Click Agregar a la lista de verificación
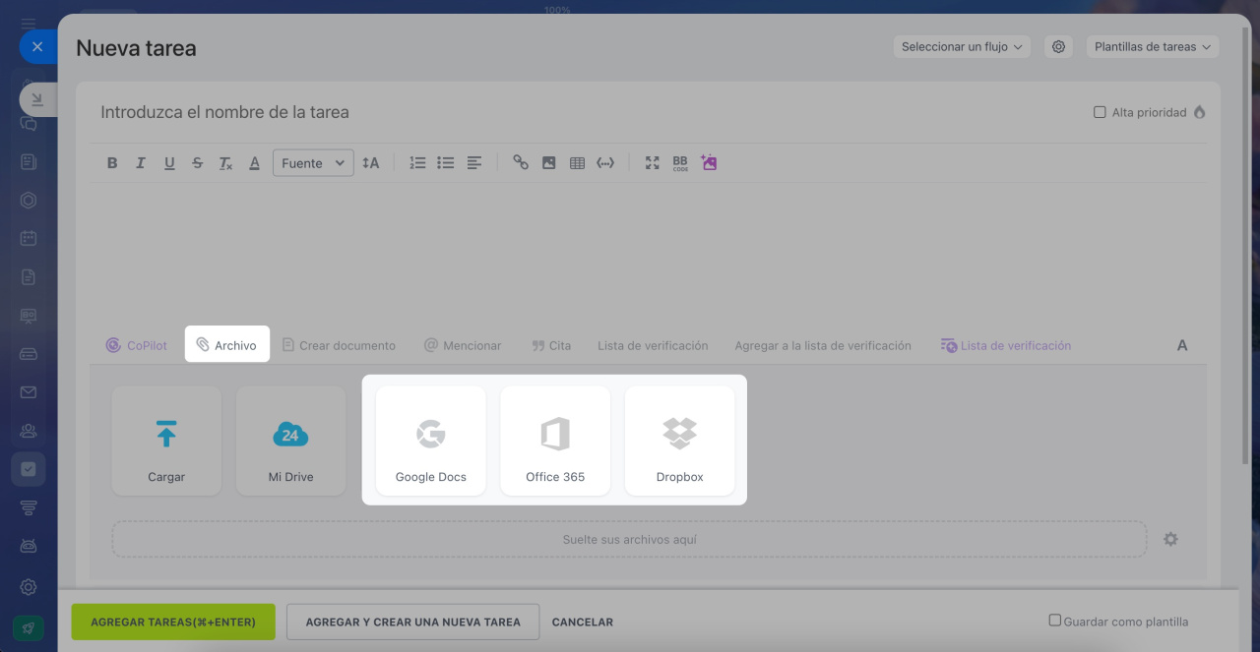Screen dimensions: 1260x652 pyautogui.click(x=823, y=345)
